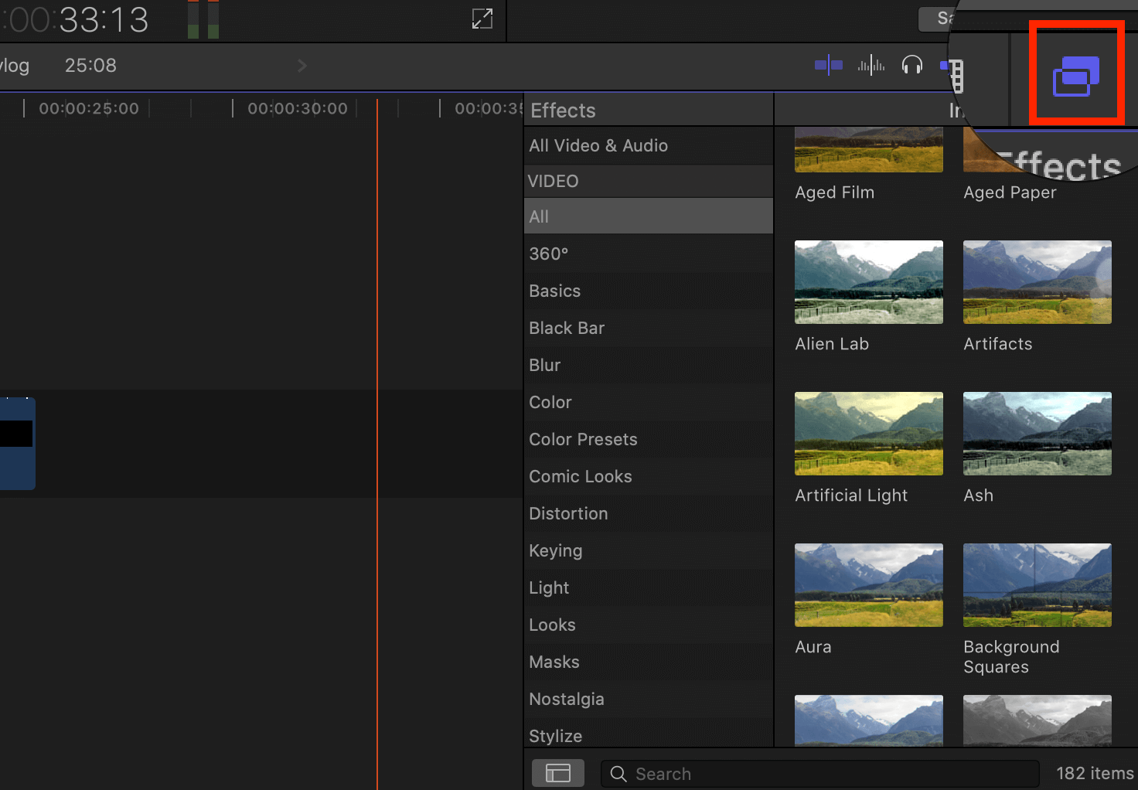
Task: Select the Aura effect thumbnail
Action: point(869,585)
